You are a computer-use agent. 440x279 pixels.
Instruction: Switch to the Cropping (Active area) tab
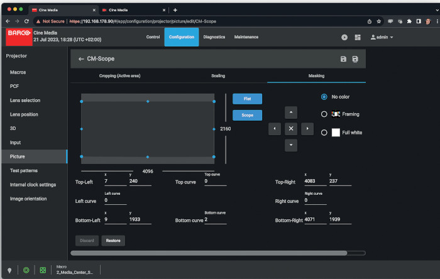point(120,75)
